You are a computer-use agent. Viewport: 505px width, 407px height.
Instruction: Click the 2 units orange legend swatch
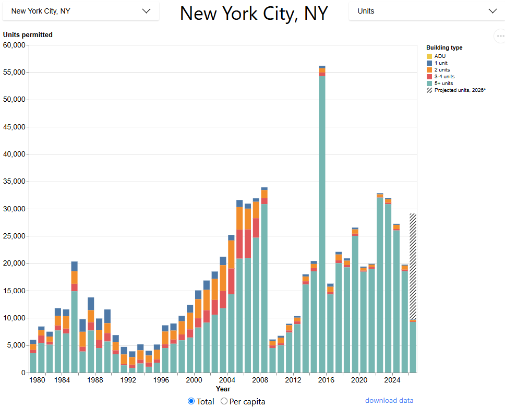(429, 70)
